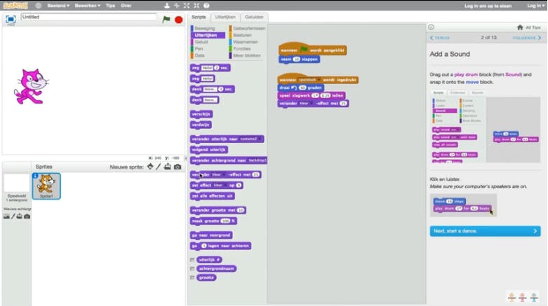Upload backdrop from file icon
The image size is (548, 306).
pyautogui.click(x=20, y=216)
